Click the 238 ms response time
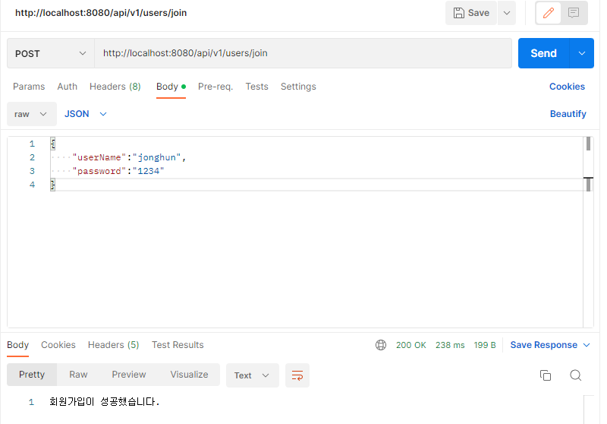Image resolution: width=607 pixels, height=424 pixels. (x=450, y=345)
